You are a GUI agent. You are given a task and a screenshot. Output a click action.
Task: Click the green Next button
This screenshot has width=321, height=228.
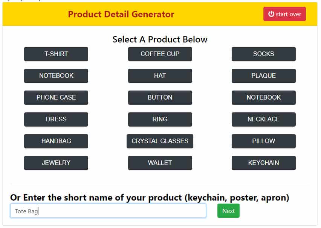point(228,211)
